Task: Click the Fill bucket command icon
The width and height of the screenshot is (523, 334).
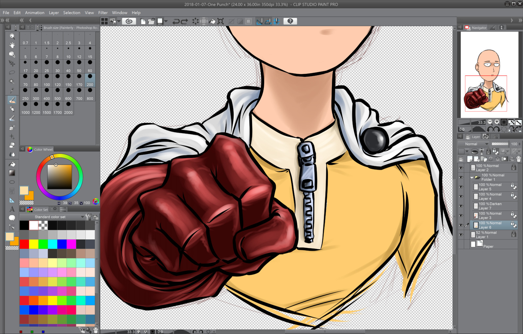Action: coord(212,21)
